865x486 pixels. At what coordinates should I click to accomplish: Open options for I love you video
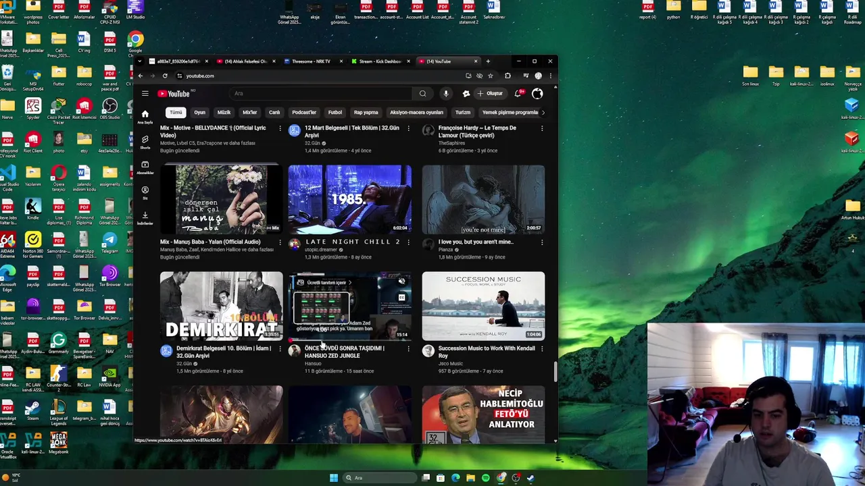[542, 242]
